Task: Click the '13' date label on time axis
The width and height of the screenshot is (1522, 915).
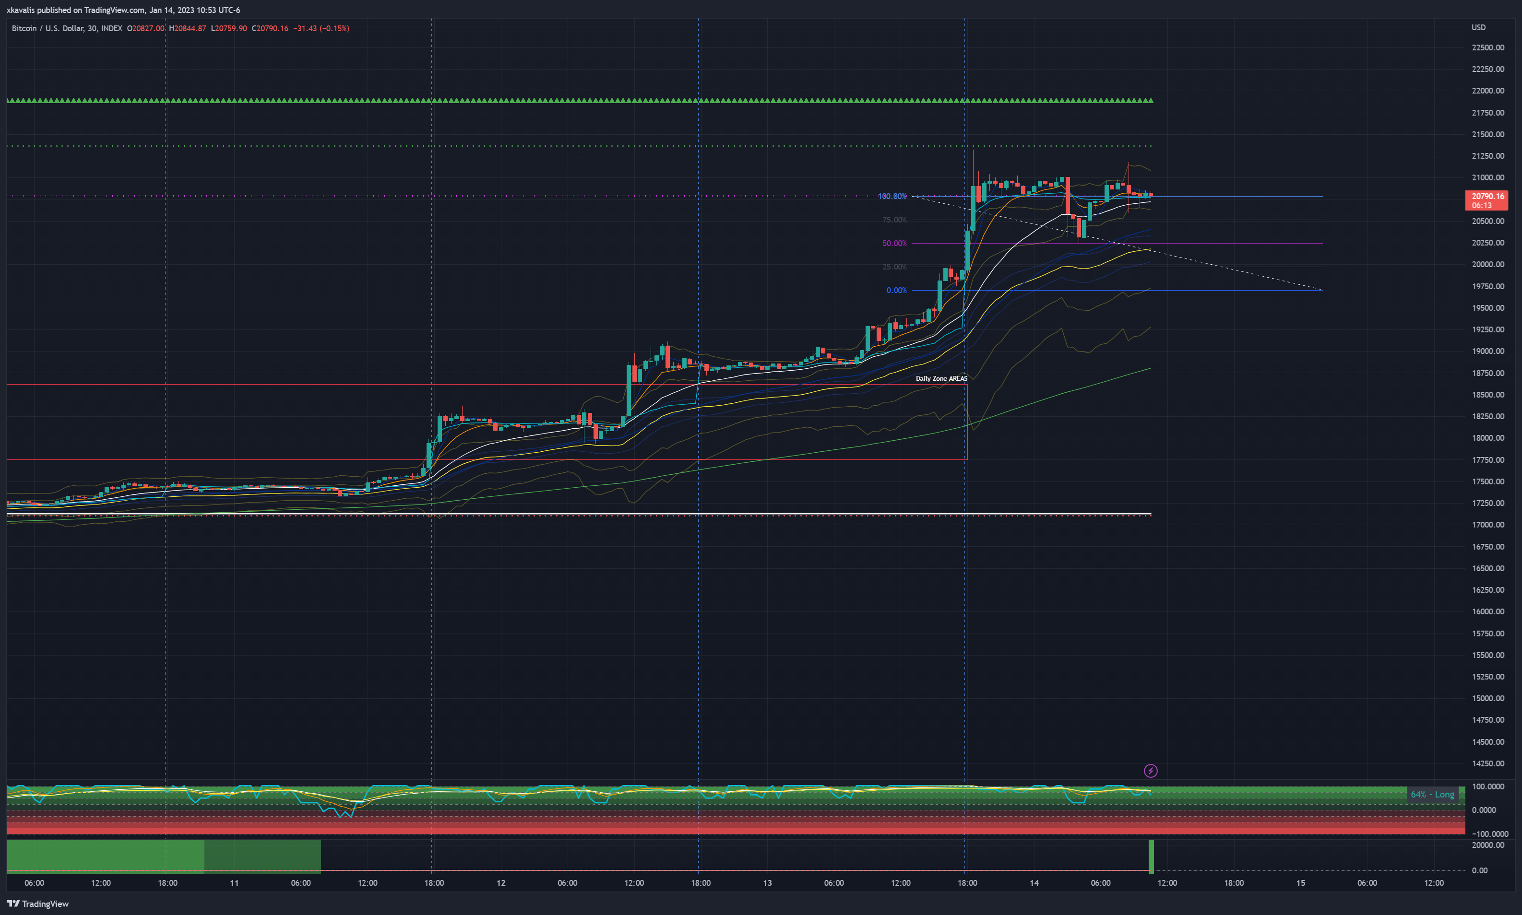Action: pyautogui.click(x=768, y=883)
